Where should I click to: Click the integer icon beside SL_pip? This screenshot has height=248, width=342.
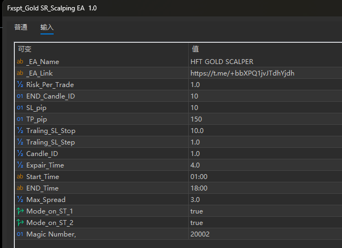(x=20, y=108)
